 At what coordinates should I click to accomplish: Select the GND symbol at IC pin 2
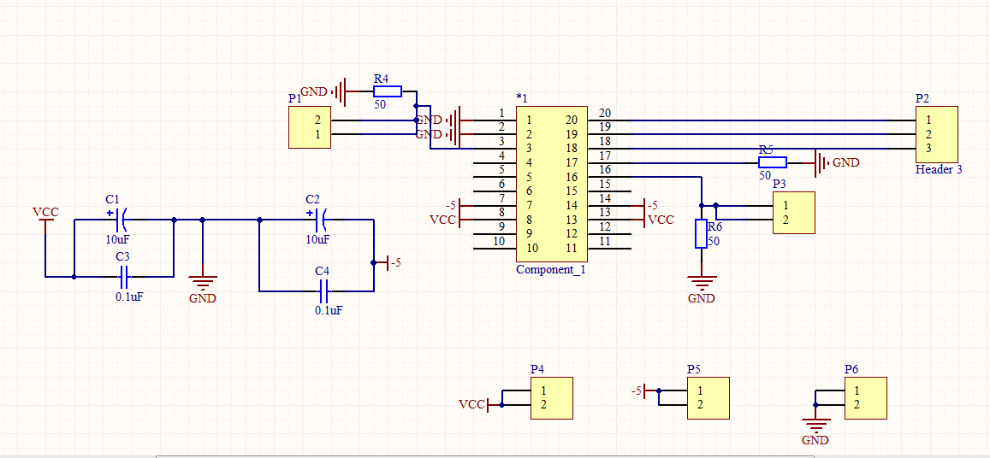[445, 134]
